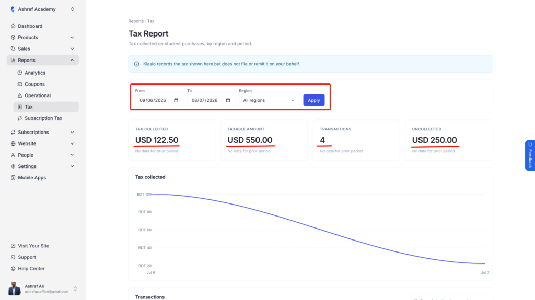The height and width of the screenshot is (300, 535).
Task: Click the Transactions count 4
Action: point(322,140)
